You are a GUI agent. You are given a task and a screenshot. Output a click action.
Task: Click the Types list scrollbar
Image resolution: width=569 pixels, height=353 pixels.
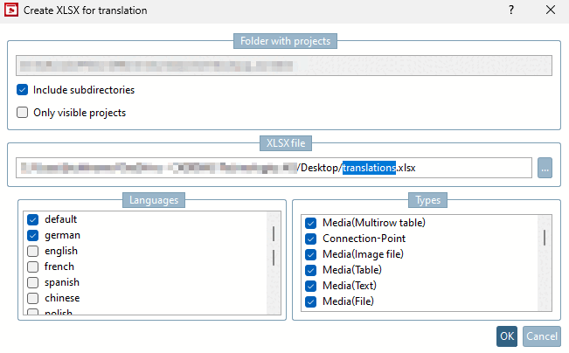(545, 238)
